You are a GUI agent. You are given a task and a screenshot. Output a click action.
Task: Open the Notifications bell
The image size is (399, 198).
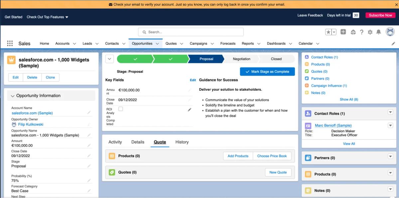click(x=378, y=32)
